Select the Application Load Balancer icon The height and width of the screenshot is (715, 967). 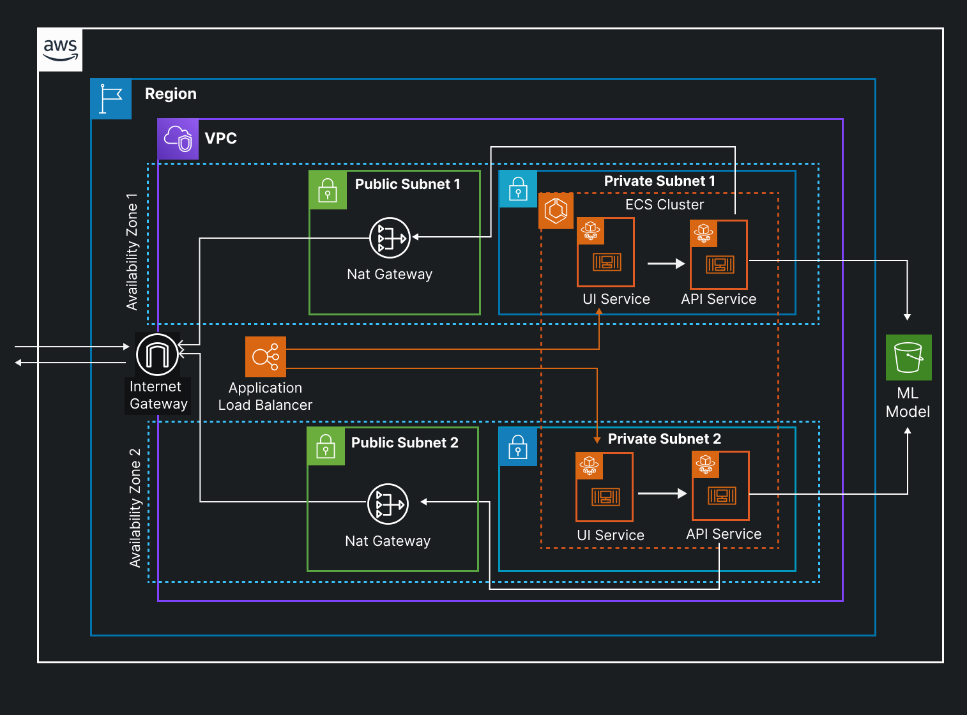click(x=265, y=357)
